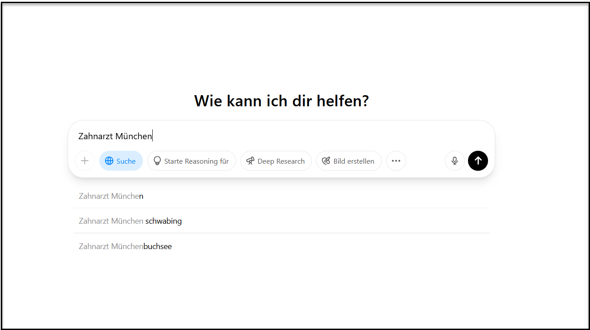Send the message with the arrow icon
The width and height of the screenshot is (590, 330).
click(x=478, y=161)
